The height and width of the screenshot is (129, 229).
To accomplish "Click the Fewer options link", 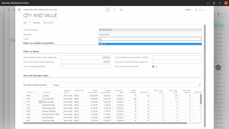I will coord(48,23).
